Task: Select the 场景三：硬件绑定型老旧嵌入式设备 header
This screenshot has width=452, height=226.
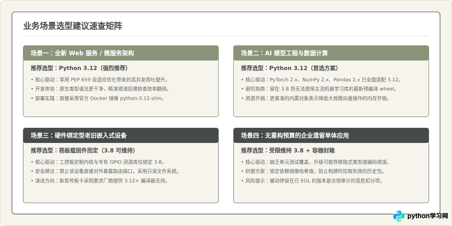Action: 121,136
